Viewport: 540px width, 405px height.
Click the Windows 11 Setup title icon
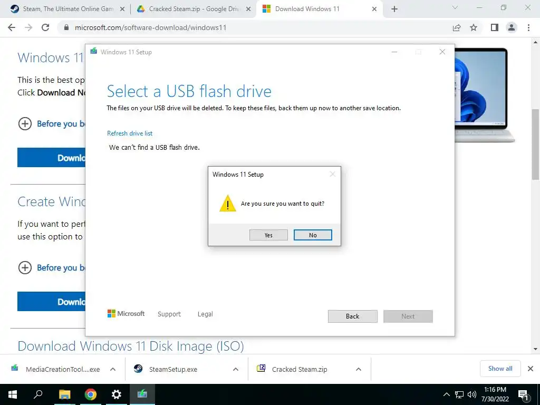pos(94,52)
